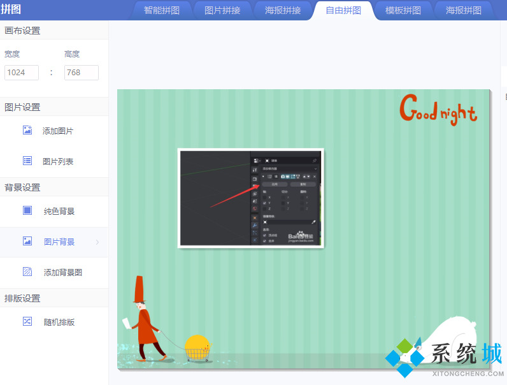Click the random layout icon

click(x=27, y=321)
